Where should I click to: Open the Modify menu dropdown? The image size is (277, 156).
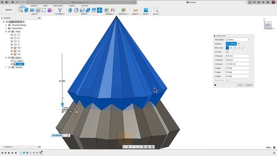click(x=84, y=14)
